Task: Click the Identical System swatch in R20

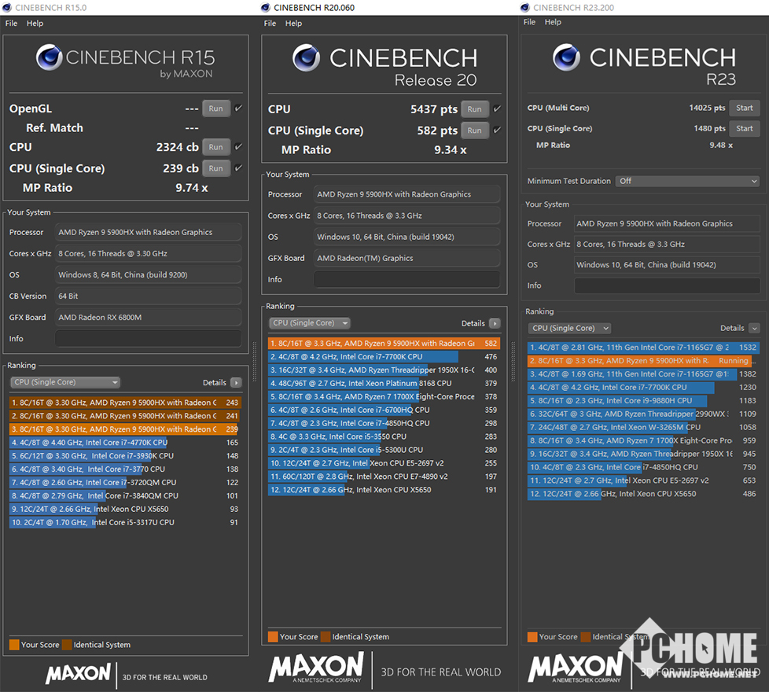Action: pyautogui.click(x=326, y=637)
